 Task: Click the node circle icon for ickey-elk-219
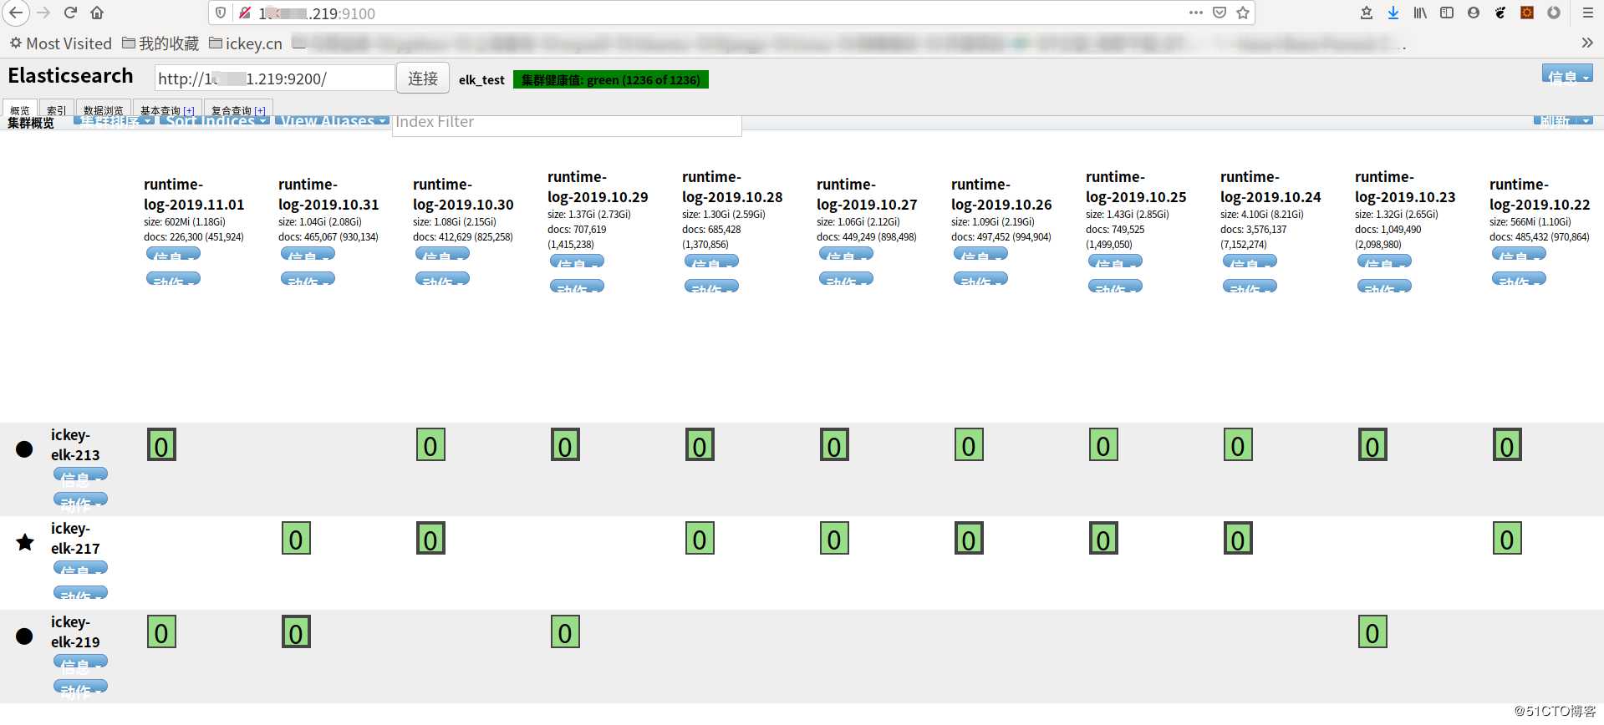click(x=24, y=636)
